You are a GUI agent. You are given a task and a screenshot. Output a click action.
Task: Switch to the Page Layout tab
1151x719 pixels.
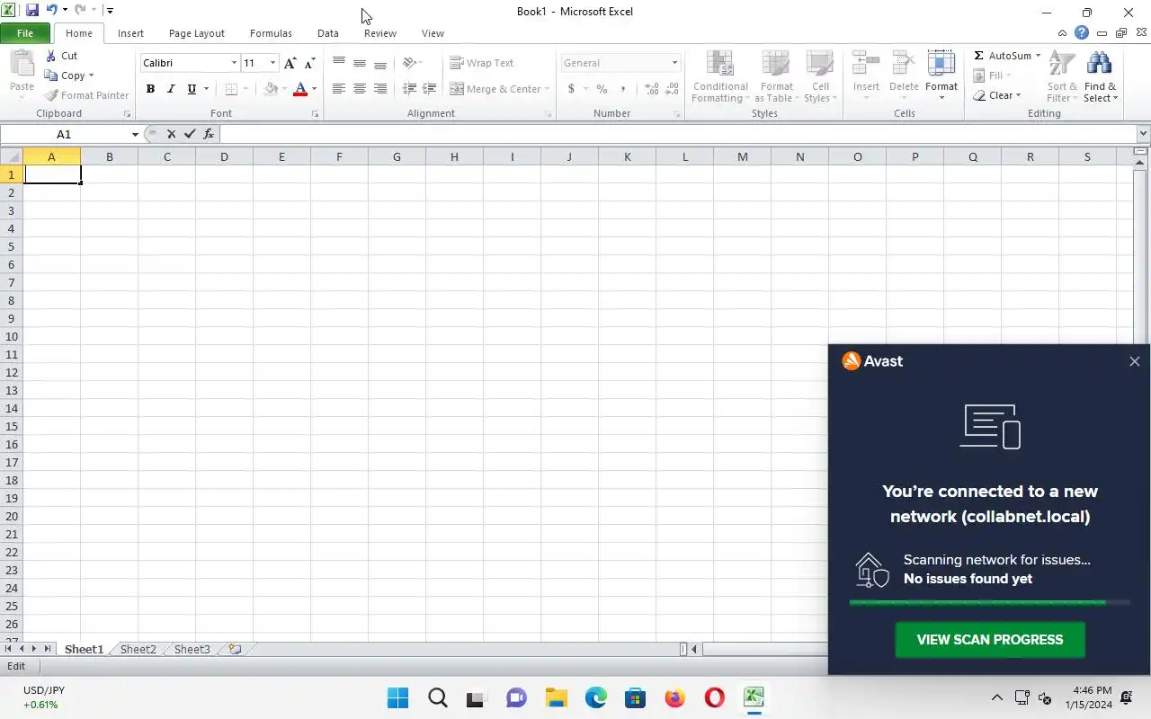pyautogui.click(x=196, y=33)
